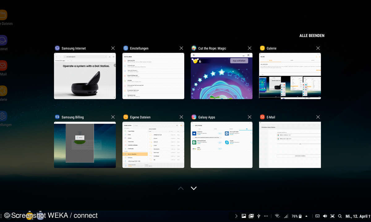Click the 76% battery indicator

(297, 216)
